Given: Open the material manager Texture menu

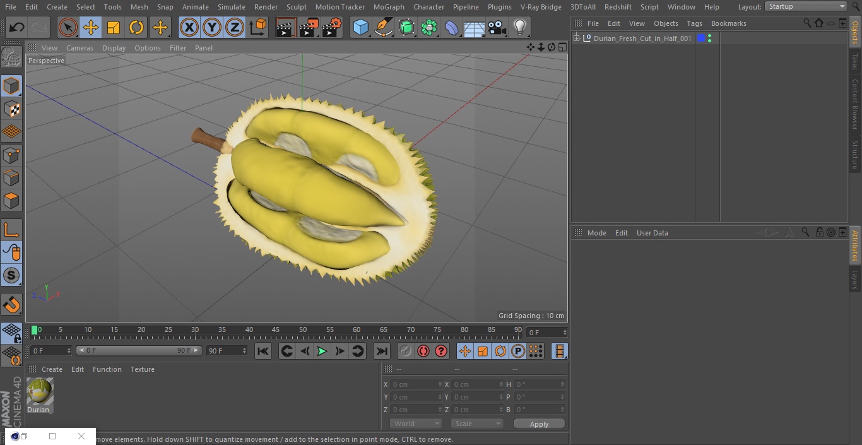Looking at the screenshot, I should pos(142,369).
